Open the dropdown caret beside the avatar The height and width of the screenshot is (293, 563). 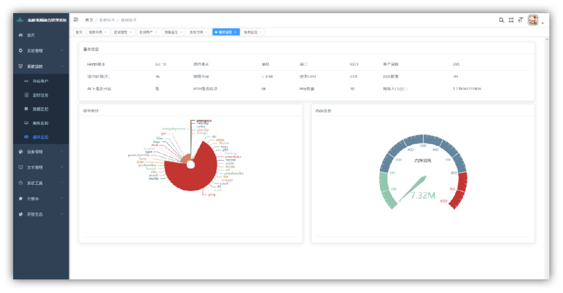click(543, 24)
